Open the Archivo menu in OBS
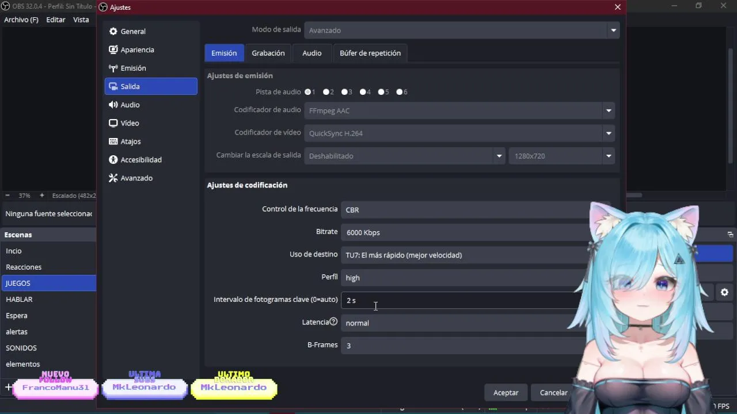The height and width of the screenshot is (414, 737). [21, 20]
